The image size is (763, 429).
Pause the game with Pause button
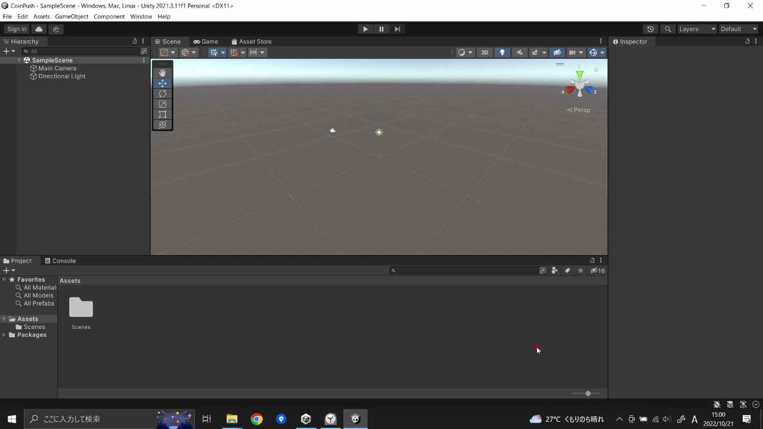coord(381,29)
